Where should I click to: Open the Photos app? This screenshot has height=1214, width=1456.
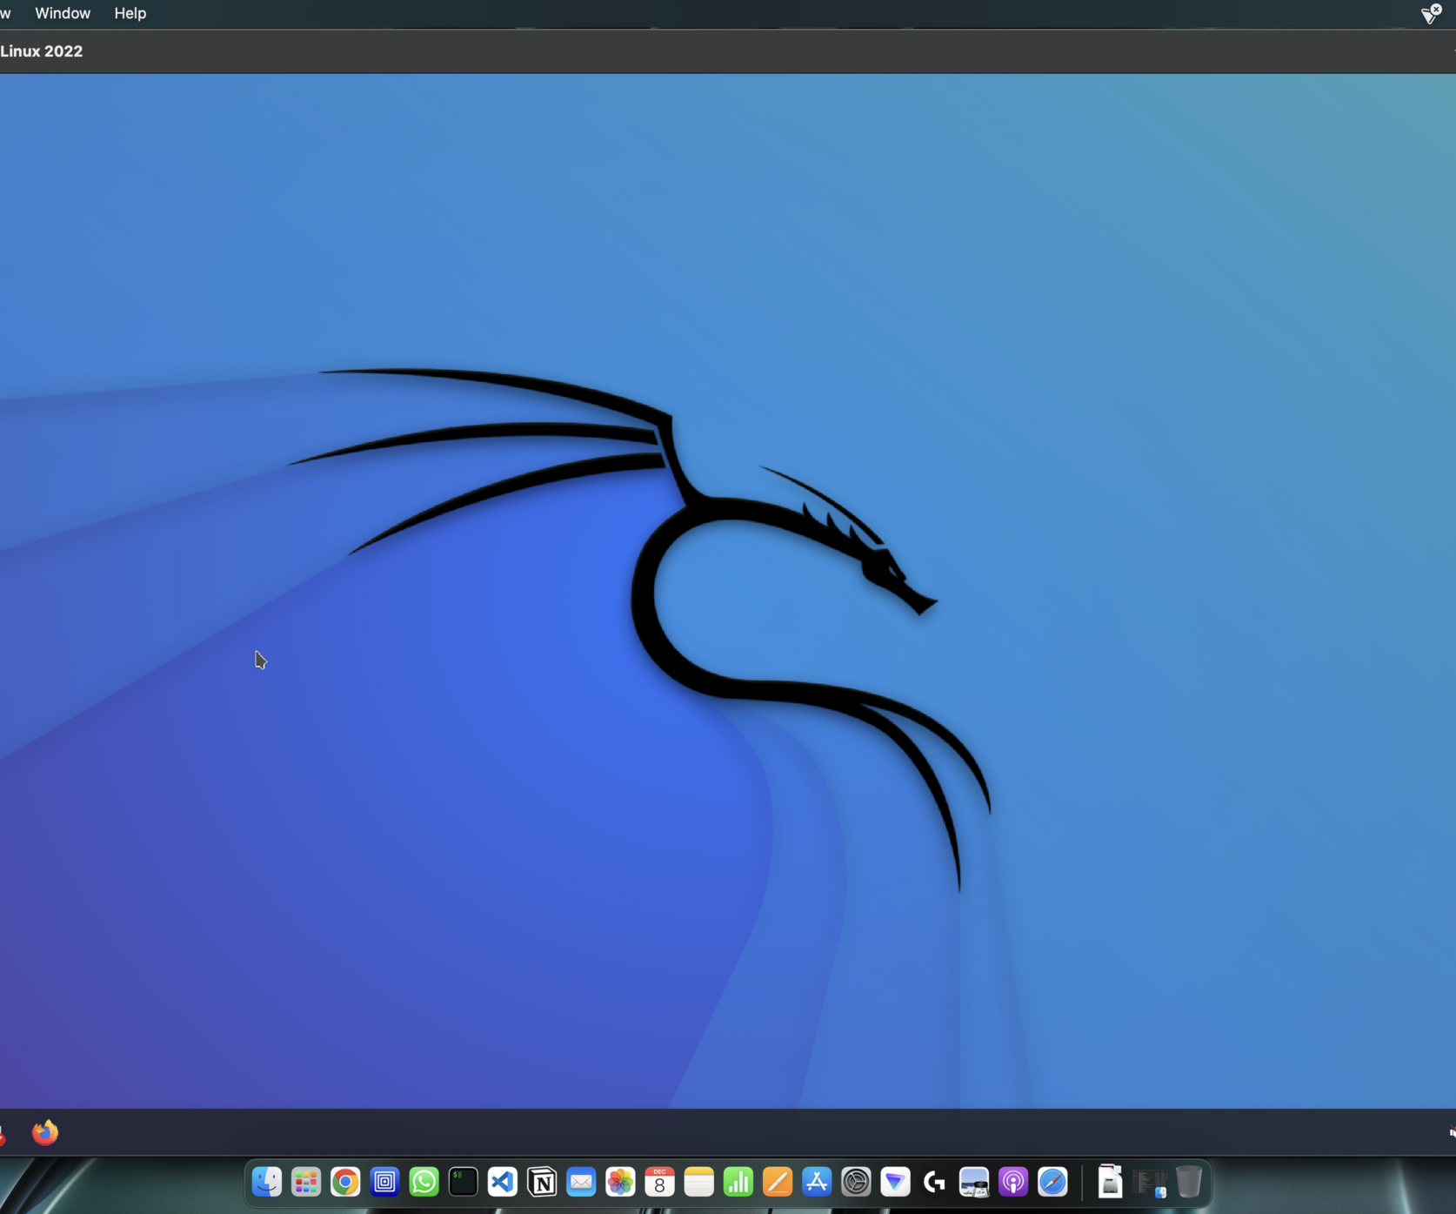[x=620, y=1182]
